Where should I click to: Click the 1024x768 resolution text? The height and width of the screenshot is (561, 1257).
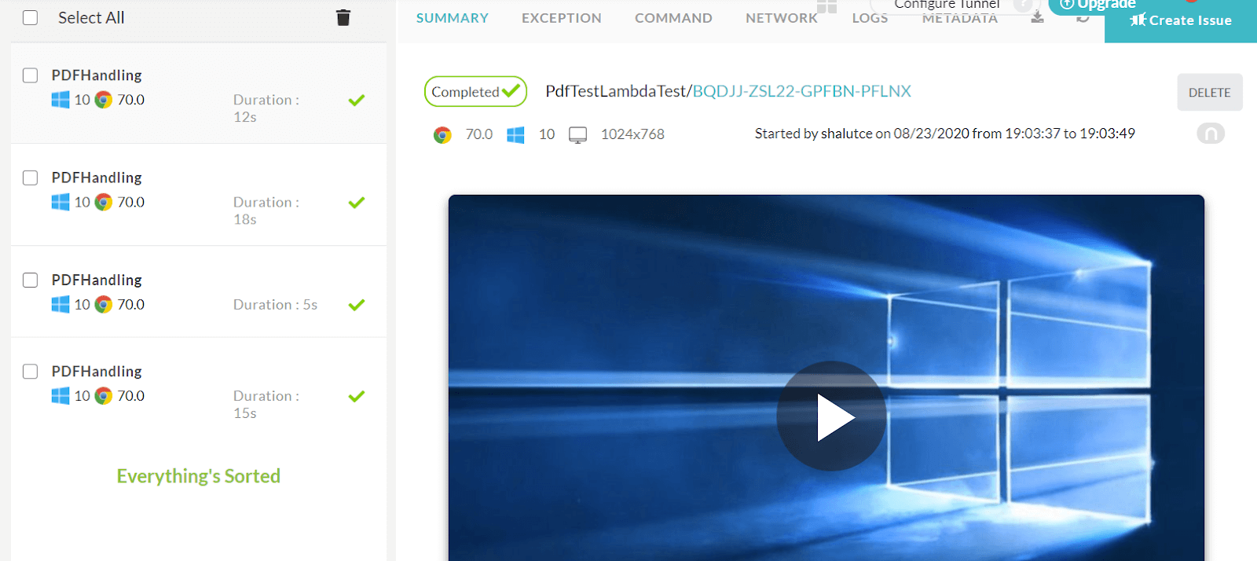pyautogui.click(x=632, y=134)
